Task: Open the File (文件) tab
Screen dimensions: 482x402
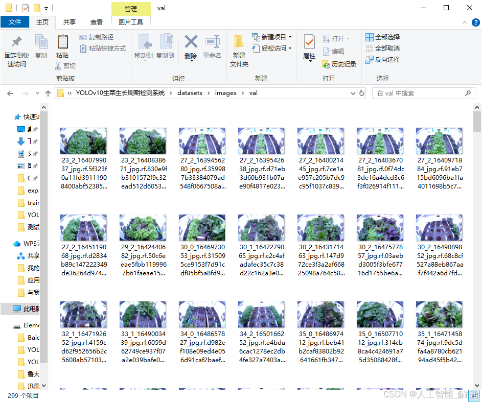Action: pos(15,22)
